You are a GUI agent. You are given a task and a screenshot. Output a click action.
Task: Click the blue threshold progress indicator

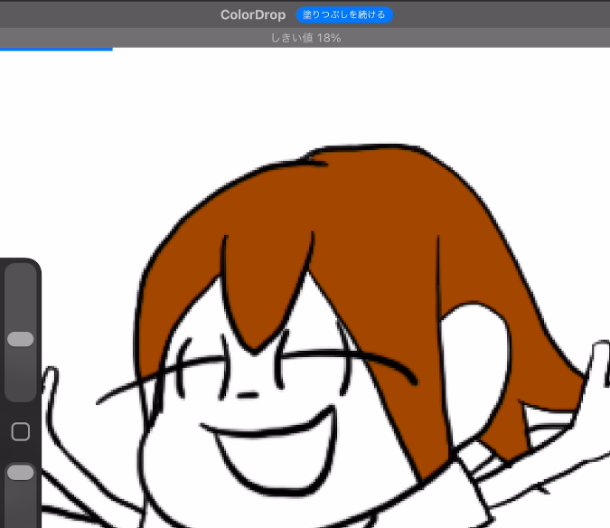[x=56, y=49]
